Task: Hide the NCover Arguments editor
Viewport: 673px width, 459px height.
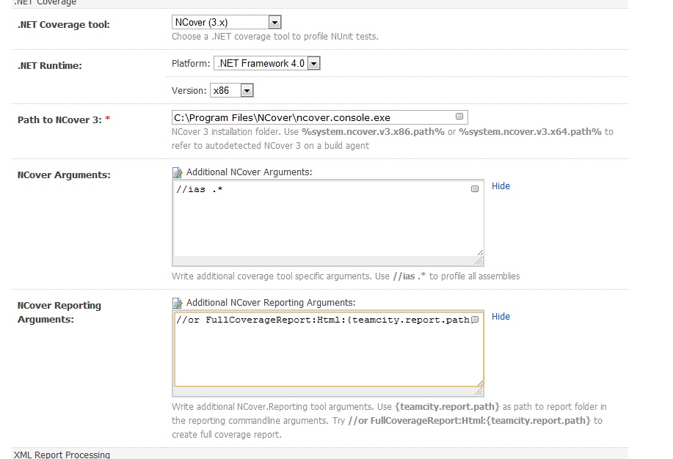Action: pyautogui.click(x=501, y=186)
